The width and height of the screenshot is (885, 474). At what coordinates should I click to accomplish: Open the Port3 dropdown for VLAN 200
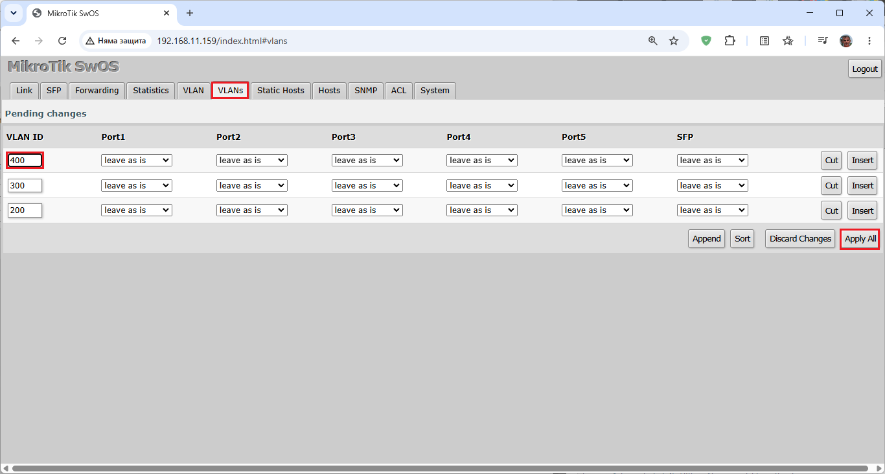click(367, 210)
